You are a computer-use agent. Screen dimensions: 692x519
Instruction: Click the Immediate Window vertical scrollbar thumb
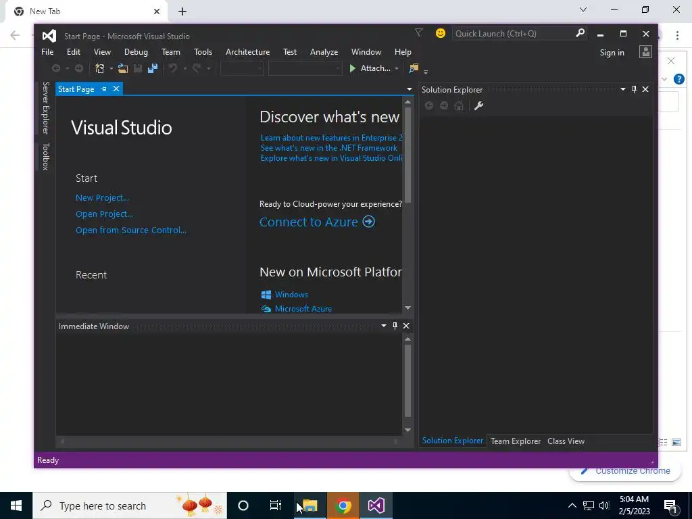click(x=407, y=381)
